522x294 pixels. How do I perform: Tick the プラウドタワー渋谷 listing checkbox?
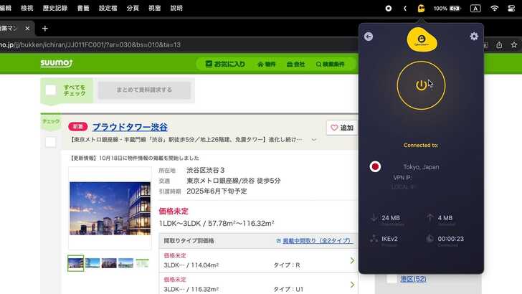point(51,142)
